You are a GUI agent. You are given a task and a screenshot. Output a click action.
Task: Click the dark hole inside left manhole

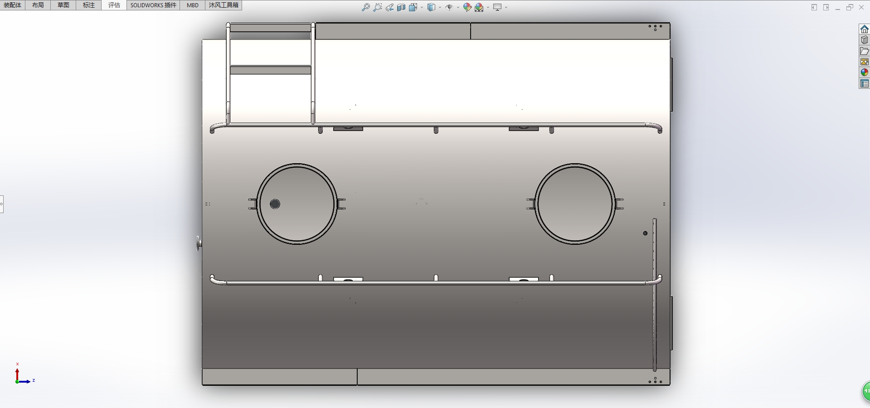click(x=275, y=204)
